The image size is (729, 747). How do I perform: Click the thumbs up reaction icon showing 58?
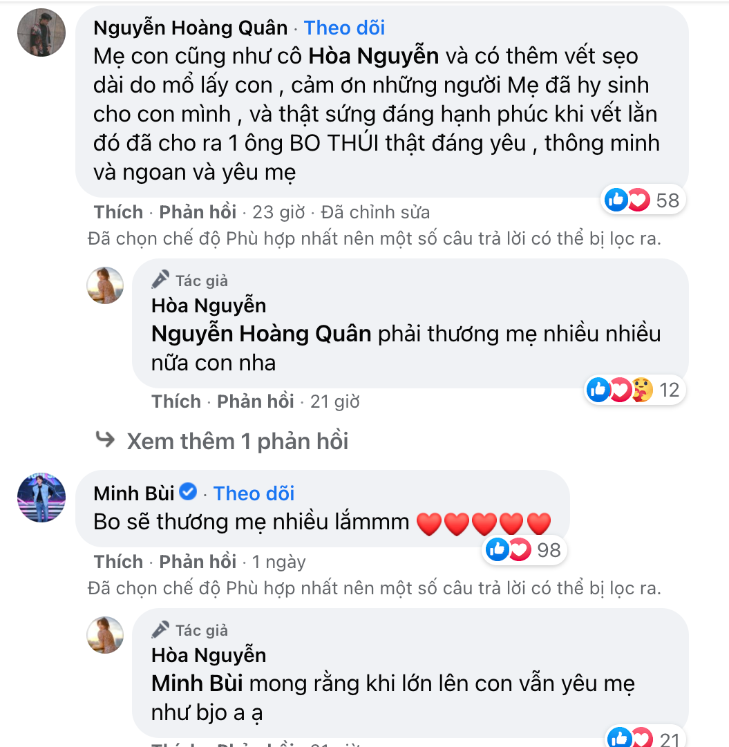tap(617, 200)
